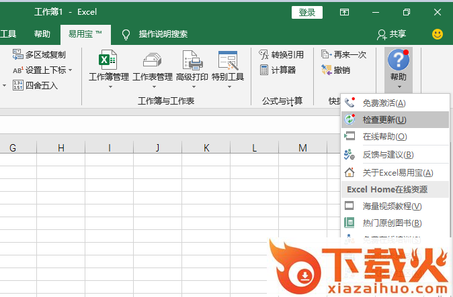
Task: Select column K header
Action: [206, 147]
